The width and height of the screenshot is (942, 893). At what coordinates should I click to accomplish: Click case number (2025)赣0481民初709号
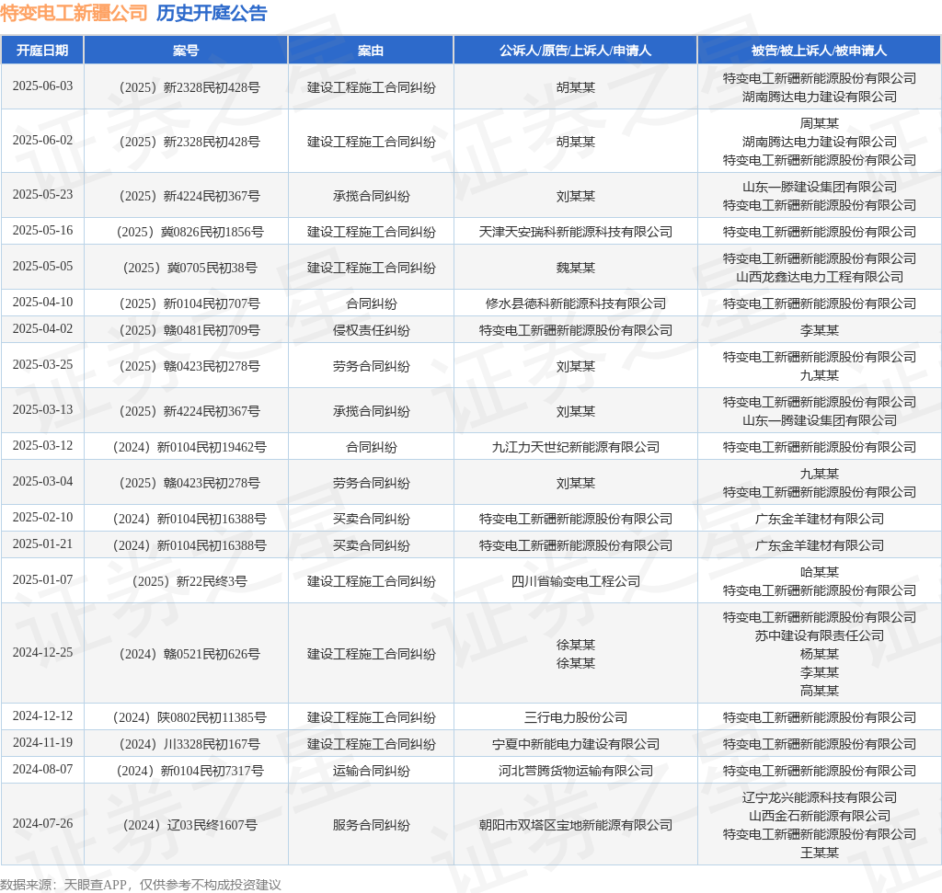[x=190, y=330]
